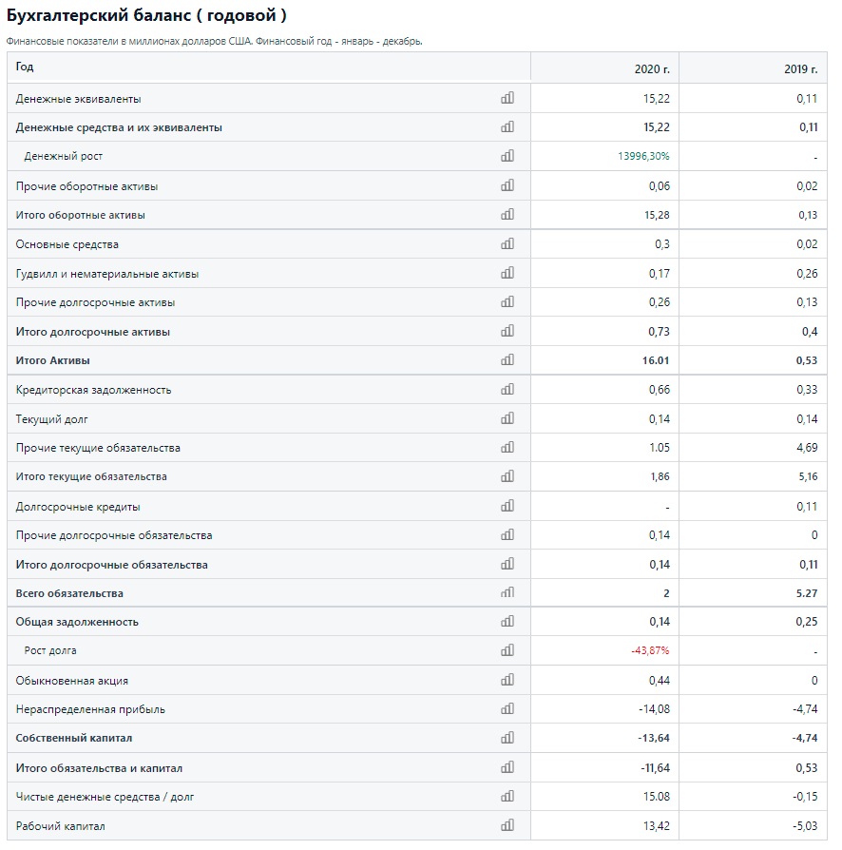Open chart icon for Основные средства
This screenshot has width=842, height=850.
coord(507,243)
